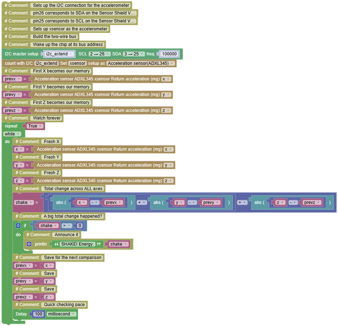338x326 pixels.
Task: Open the x value dropdown assigned to prevx
Action: coord(49,266)
